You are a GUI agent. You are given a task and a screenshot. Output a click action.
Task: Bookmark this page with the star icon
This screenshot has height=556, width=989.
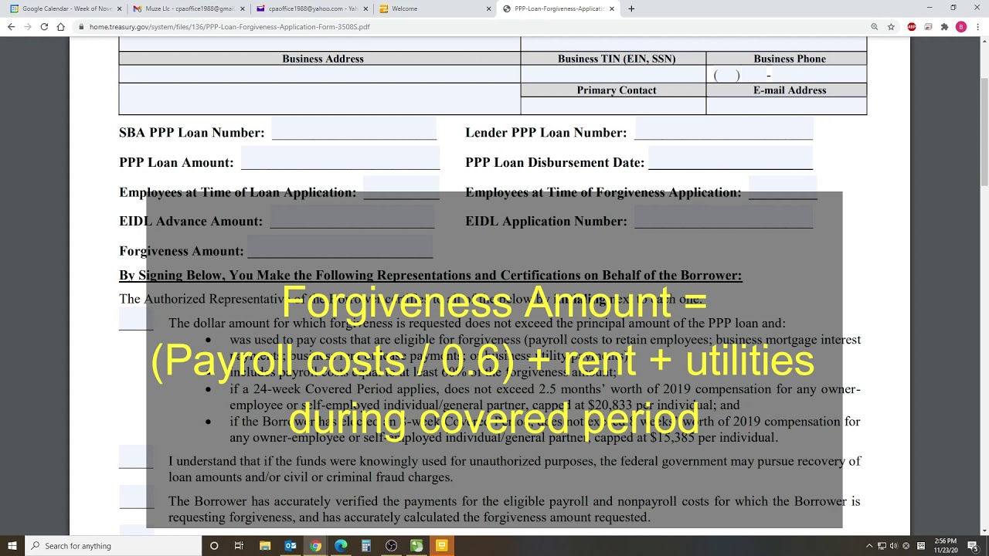(x=891, y=26)
